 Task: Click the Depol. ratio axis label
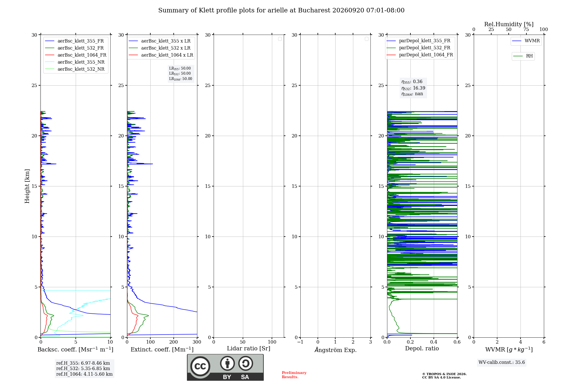click(422, 349)
